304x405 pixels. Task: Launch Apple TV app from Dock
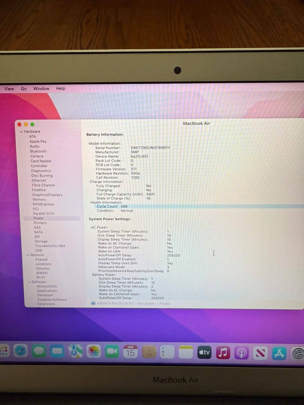coord(204,352)
